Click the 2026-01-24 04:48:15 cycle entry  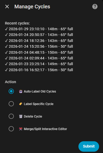click(x=39, y=52)
